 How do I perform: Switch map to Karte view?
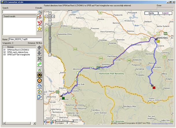[151, 13]
